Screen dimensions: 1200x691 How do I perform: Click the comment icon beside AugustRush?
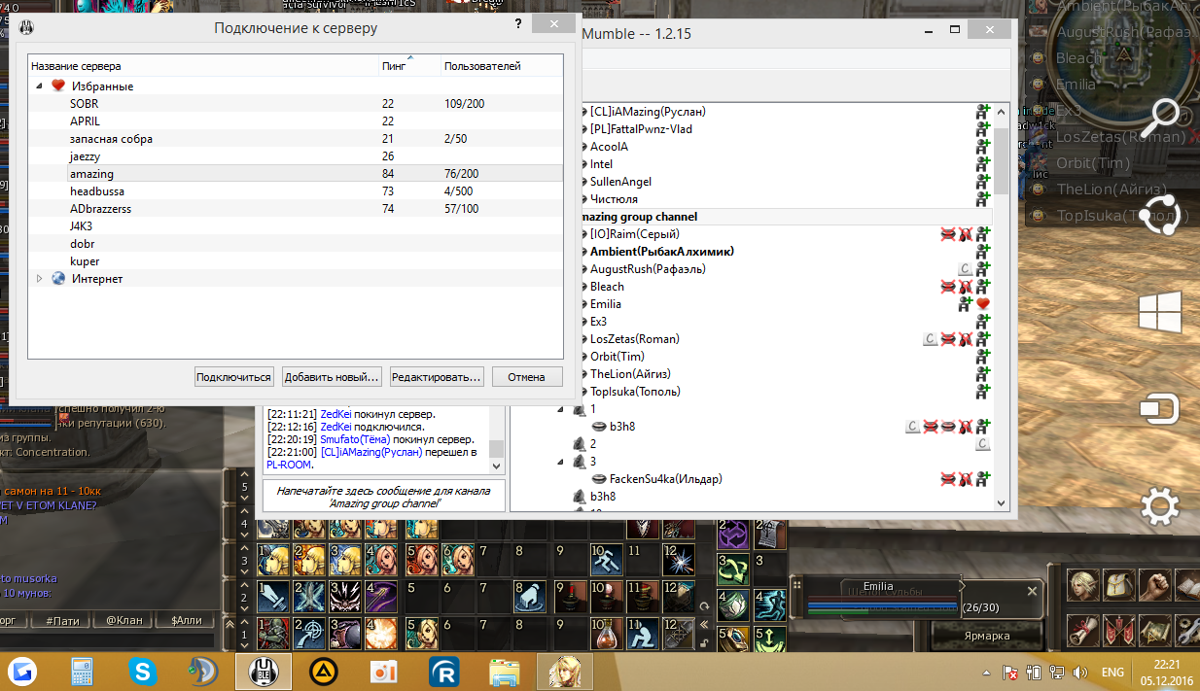[x=964, y=269]
